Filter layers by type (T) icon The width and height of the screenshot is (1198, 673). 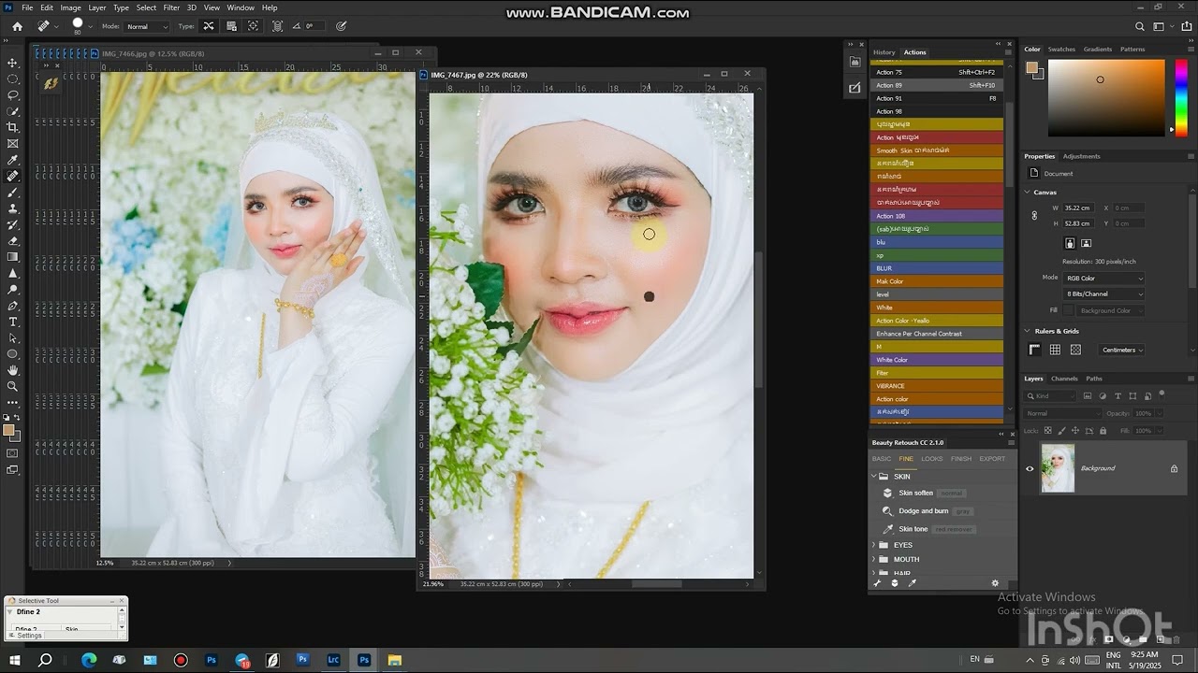pyautogui.click(x=1118, y=396)
